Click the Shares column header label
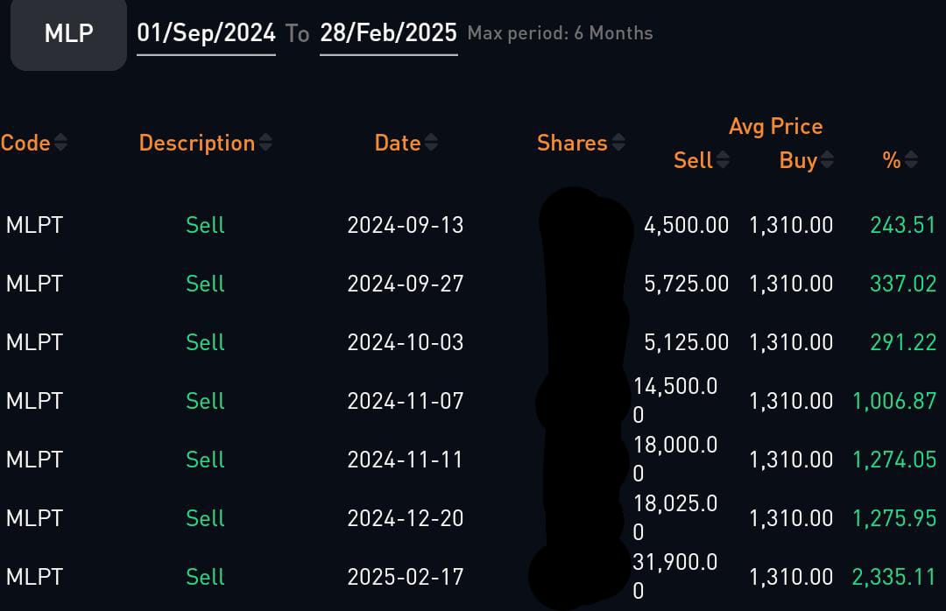 [x=571, y=143]
